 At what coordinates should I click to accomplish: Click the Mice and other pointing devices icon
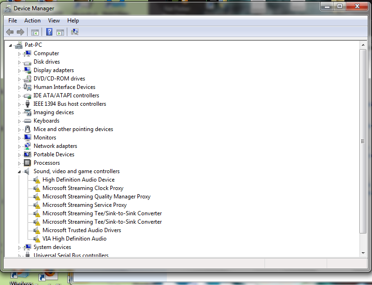tap(28, 129)
